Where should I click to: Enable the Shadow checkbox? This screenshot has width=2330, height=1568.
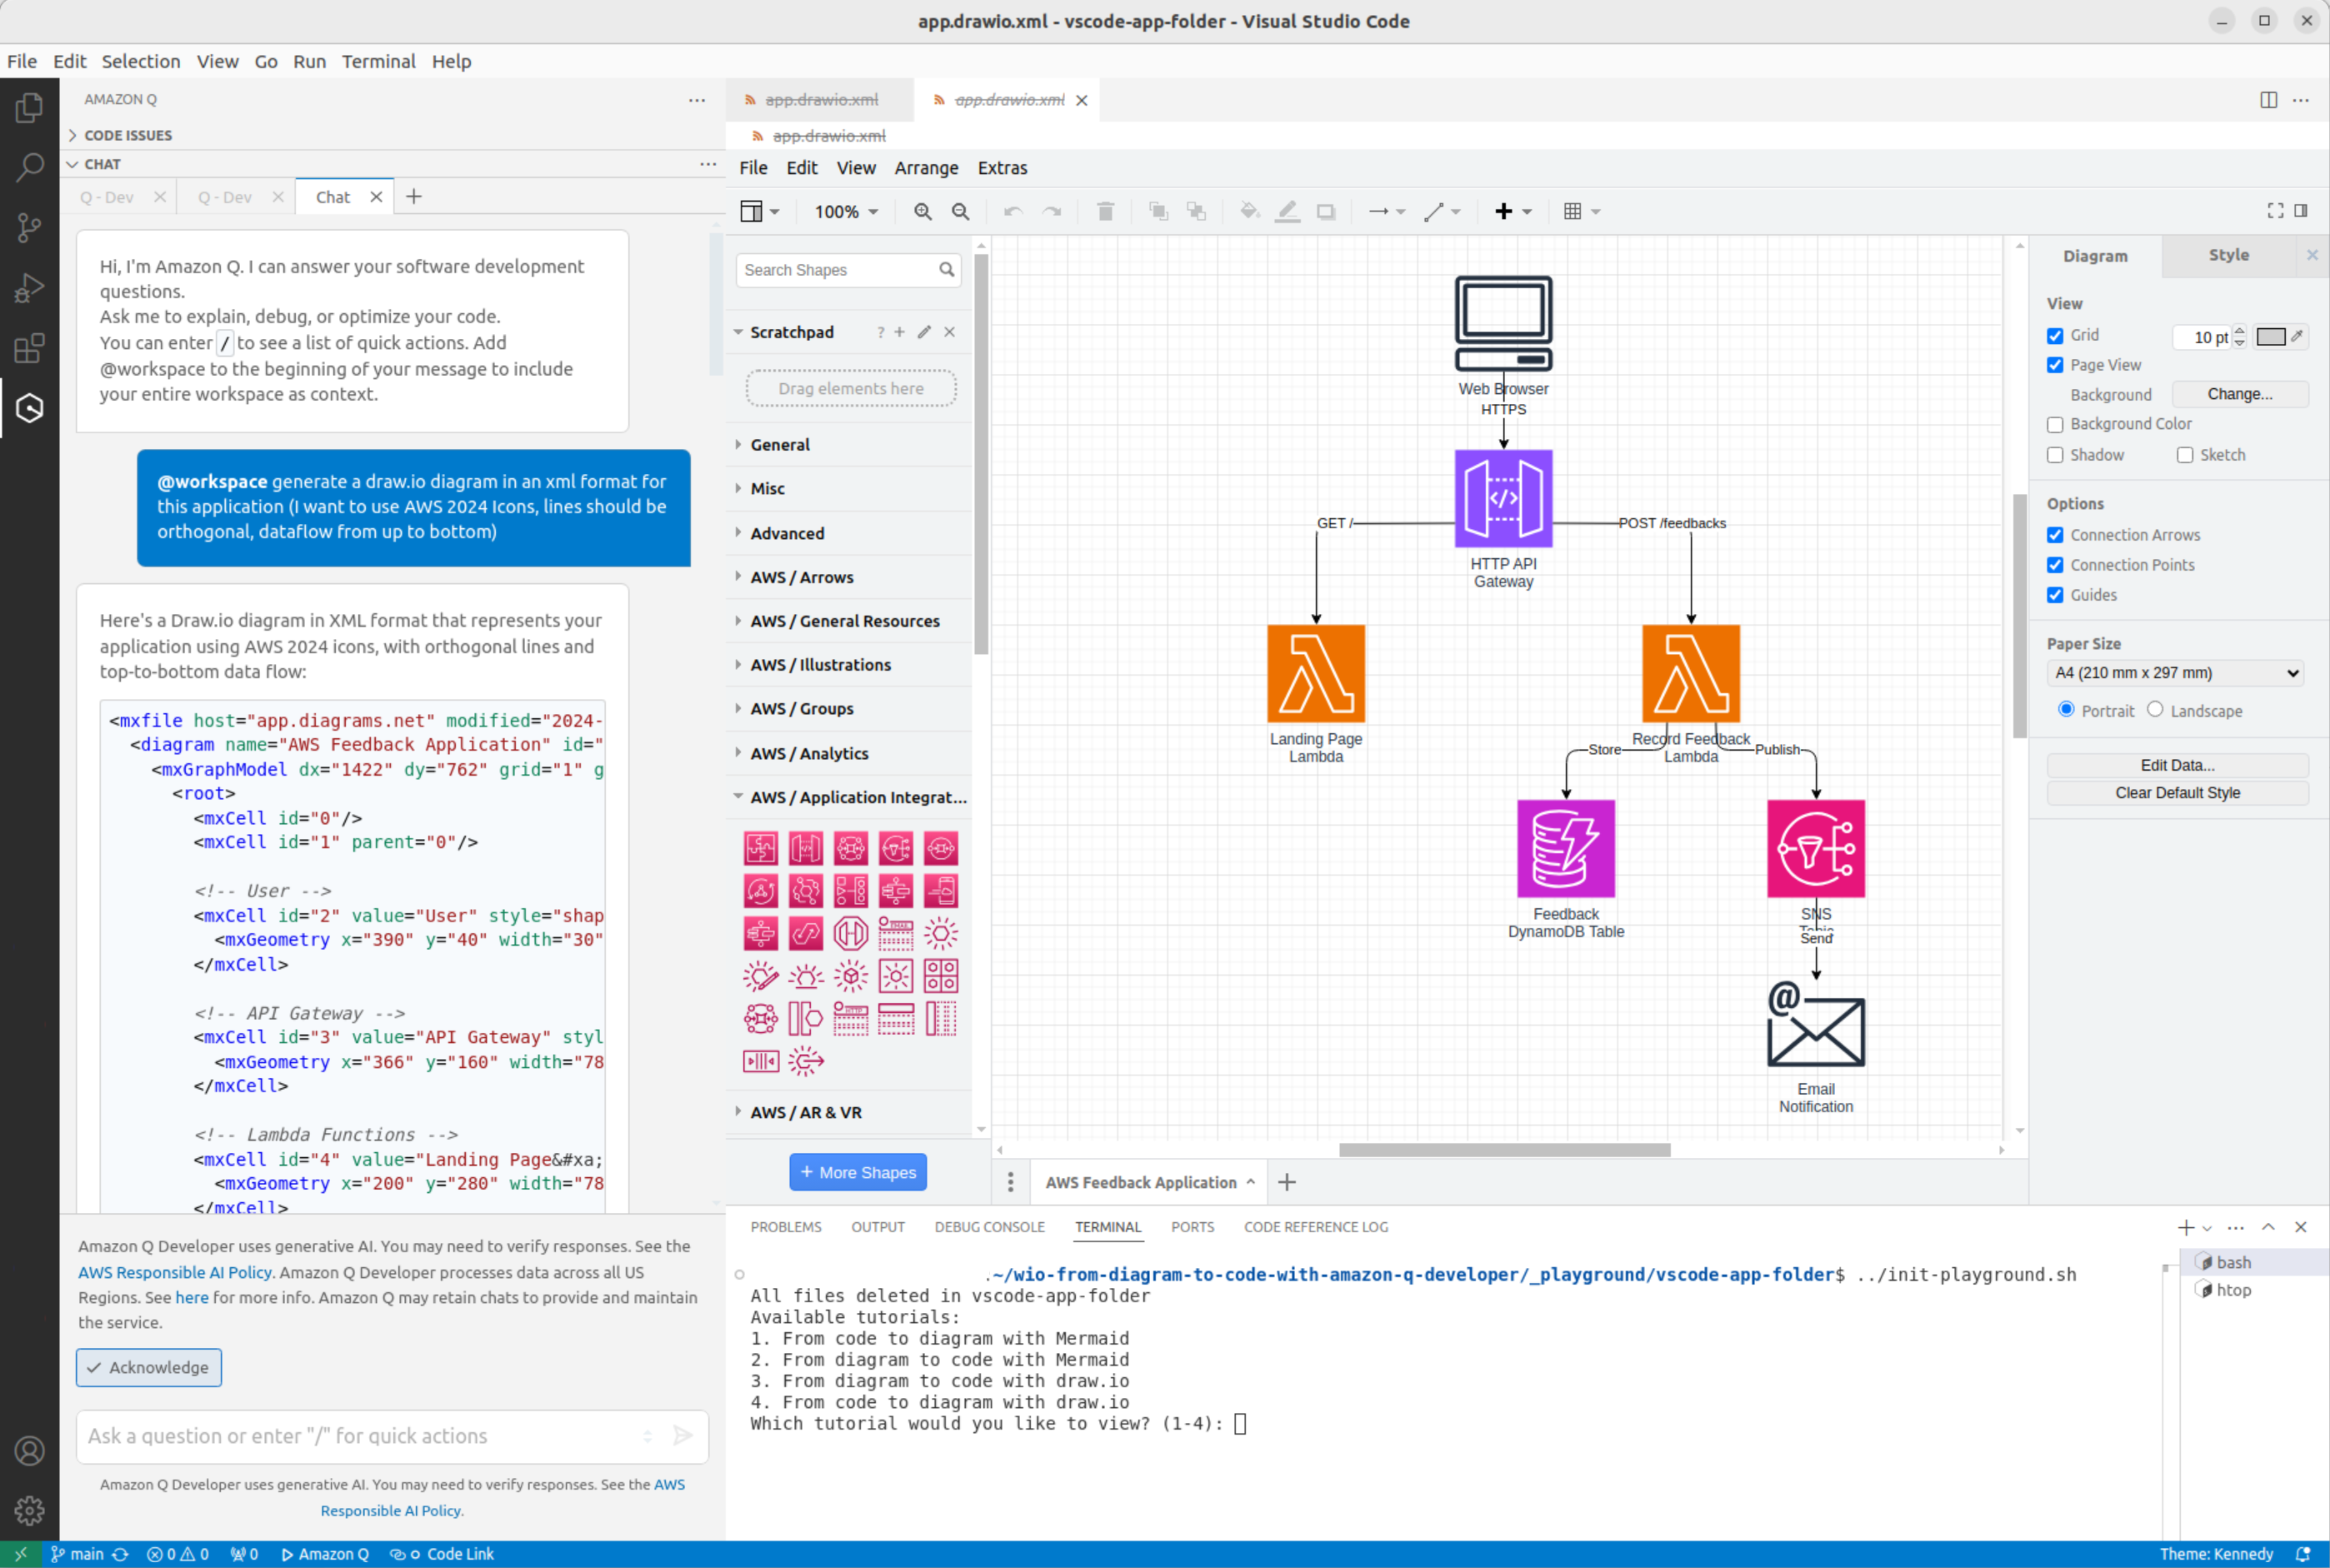click(2055, 455)
